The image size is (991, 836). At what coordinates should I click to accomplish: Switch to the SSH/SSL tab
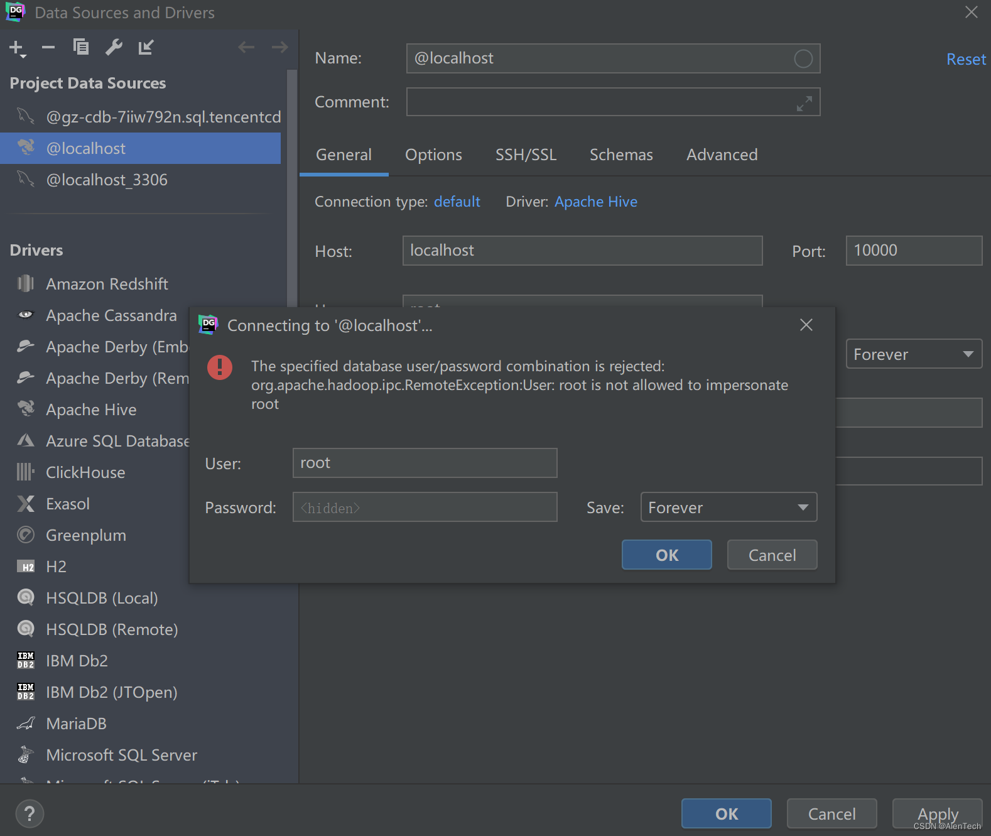pos(526,155)
